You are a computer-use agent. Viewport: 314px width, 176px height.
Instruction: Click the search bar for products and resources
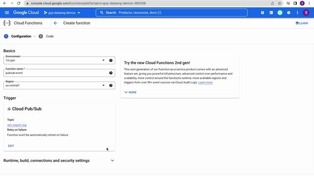click(172, 13)
